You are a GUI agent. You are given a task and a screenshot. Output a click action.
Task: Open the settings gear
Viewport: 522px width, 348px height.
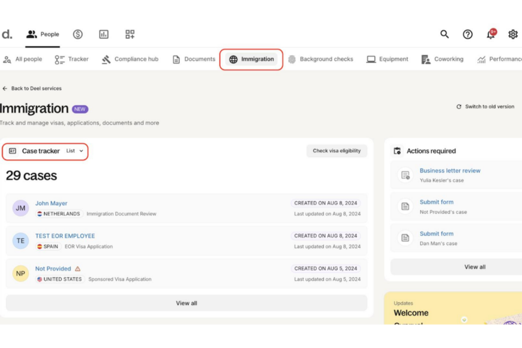(513, 34)
